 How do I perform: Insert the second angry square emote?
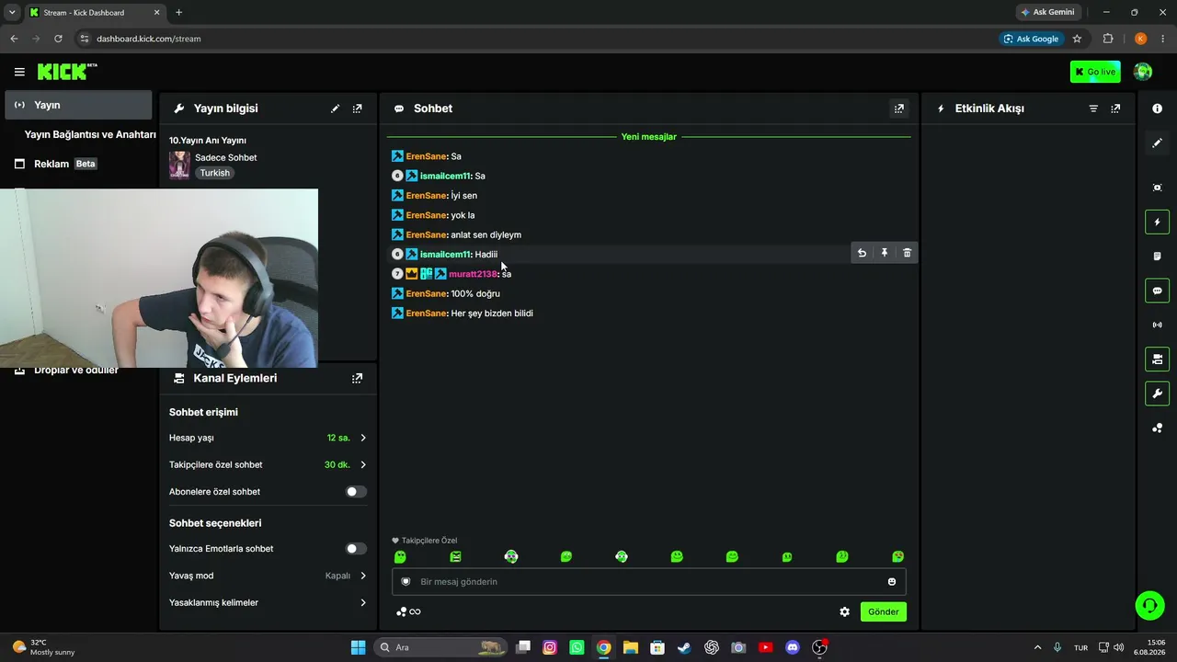455,556
